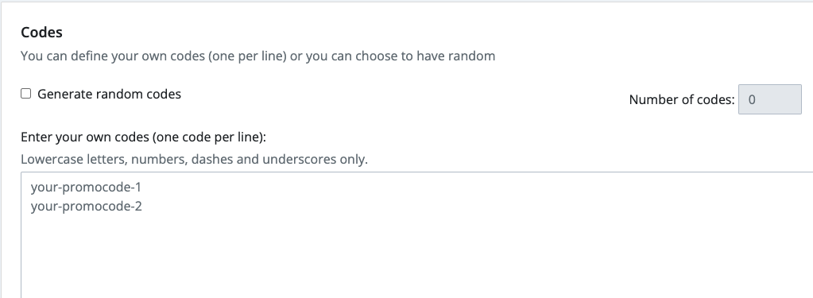Click blank space between checkbox and Number of codes
Image resolution: width=813 pixels, height=298 pixels.
[x=405, y=96]
